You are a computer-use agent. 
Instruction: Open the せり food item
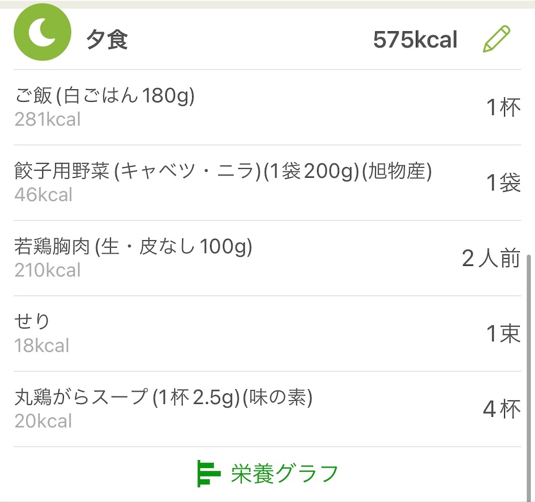click(x=32, y=322)
